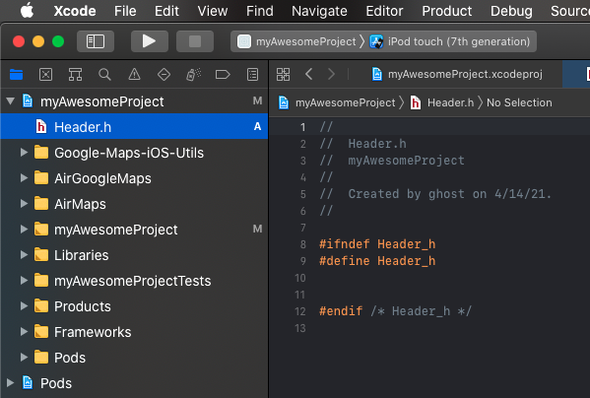Open the Product menu

tap(446, 11)
